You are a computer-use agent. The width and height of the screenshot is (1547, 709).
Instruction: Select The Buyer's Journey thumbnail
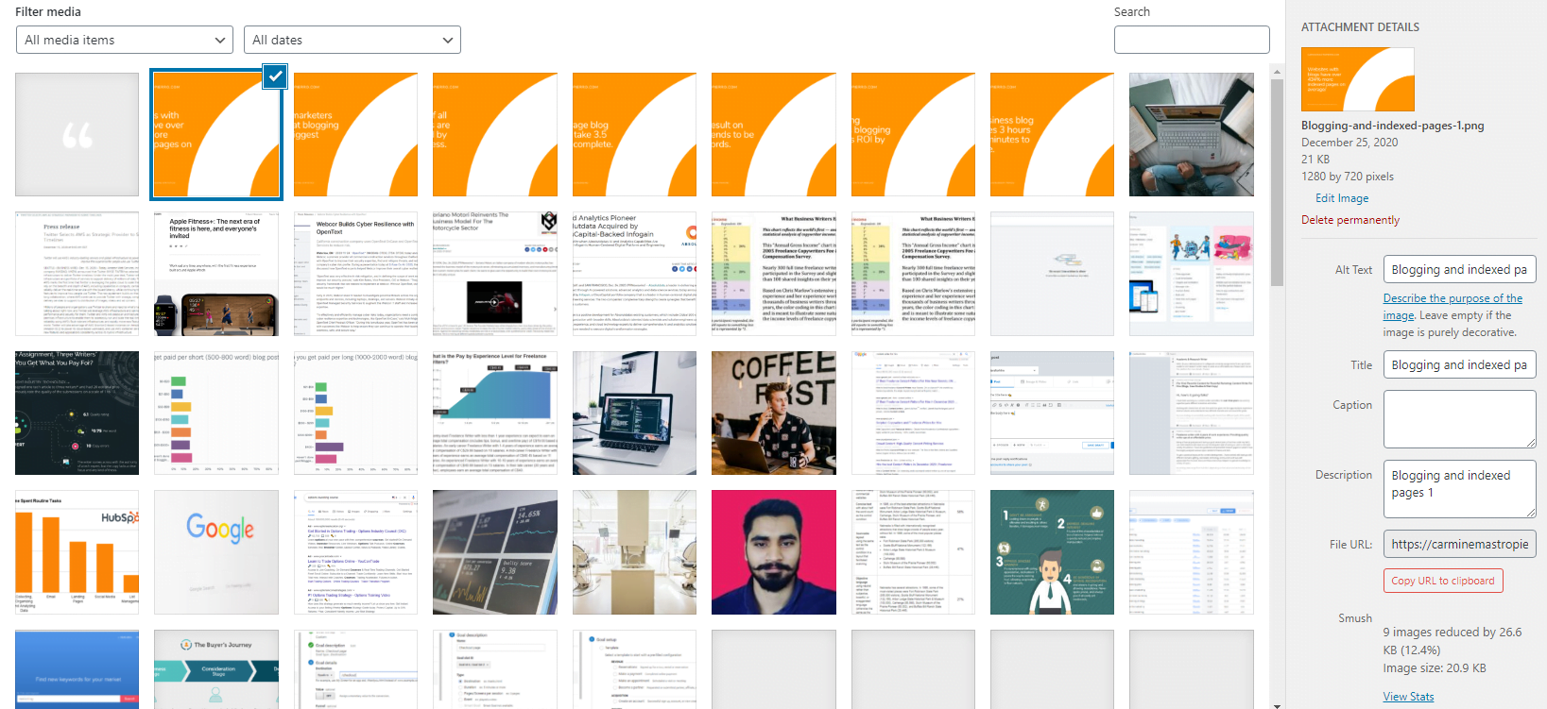click(216, 669)
